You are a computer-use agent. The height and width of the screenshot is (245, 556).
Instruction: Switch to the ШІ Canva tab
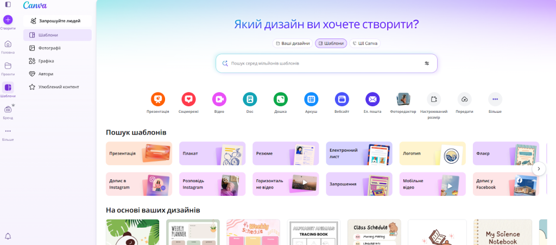[365, 43]
